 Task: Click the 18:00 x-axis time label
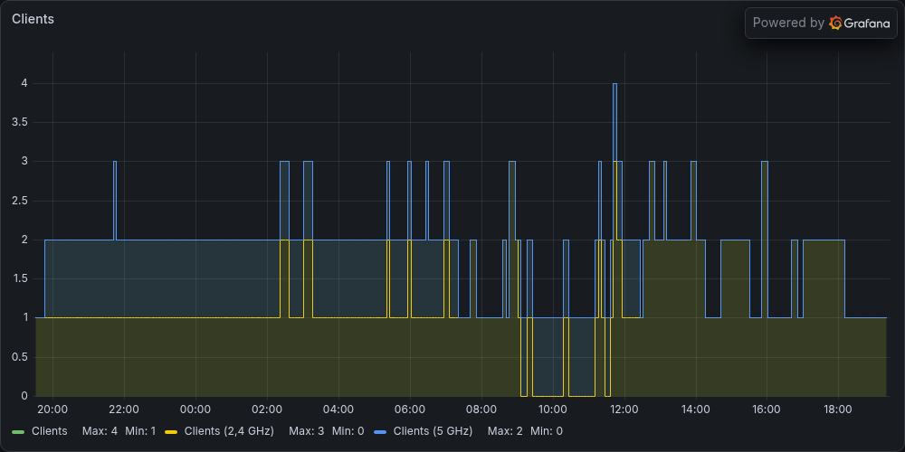click(839, 410)
